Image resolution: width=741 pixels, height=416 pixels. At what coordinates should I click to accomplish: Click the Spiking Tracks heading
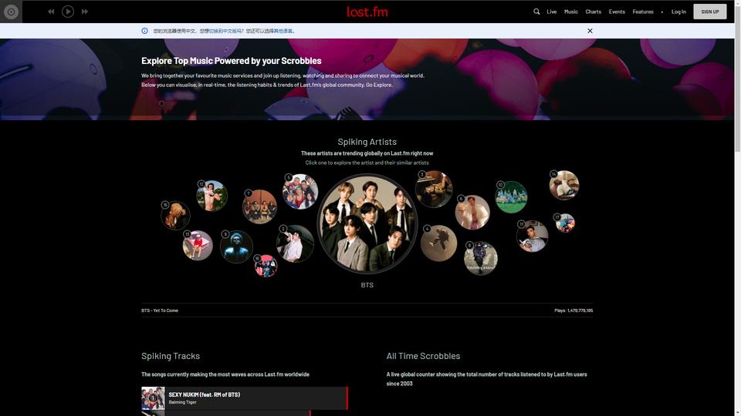(x=171, y=356)
